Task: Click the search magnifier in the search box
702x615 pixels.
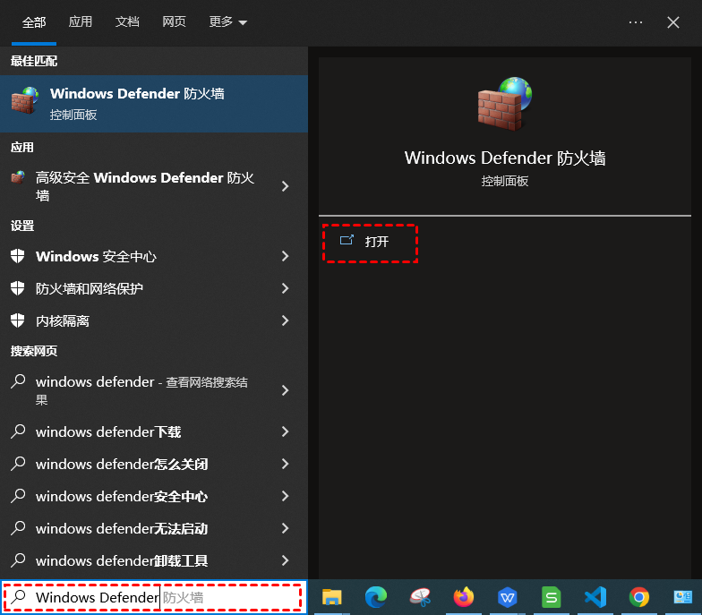Action: pyautogui.click(x=18, y=596)
